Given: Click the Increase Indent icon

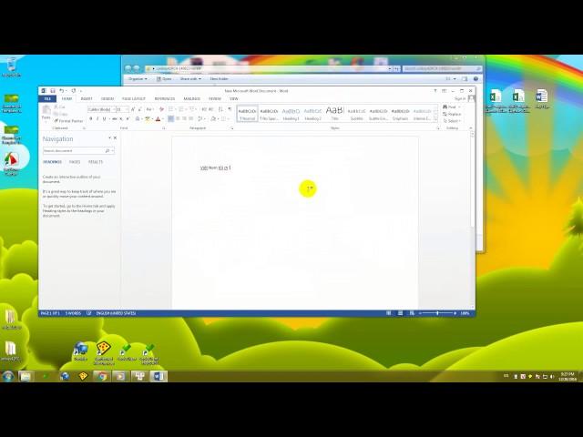Looking at the screenshot, I should [210, 109].
